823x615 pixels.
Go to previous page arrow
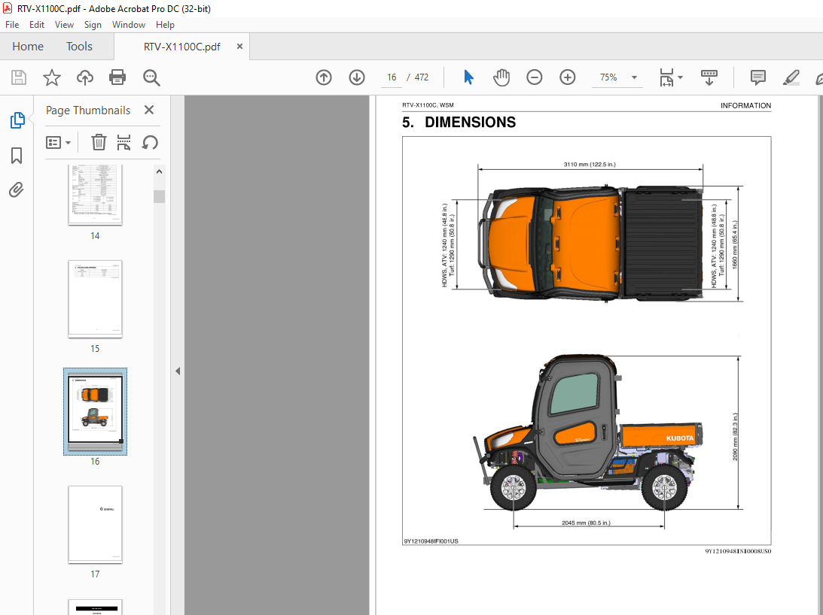tap(324, 77)
